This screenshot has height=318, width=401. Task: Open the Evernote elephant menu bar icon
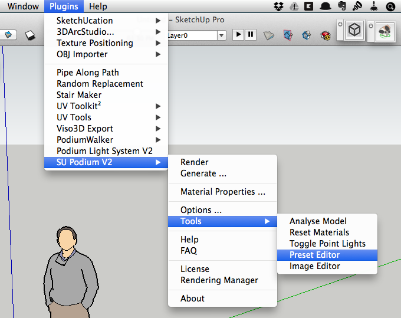(341, 6)
